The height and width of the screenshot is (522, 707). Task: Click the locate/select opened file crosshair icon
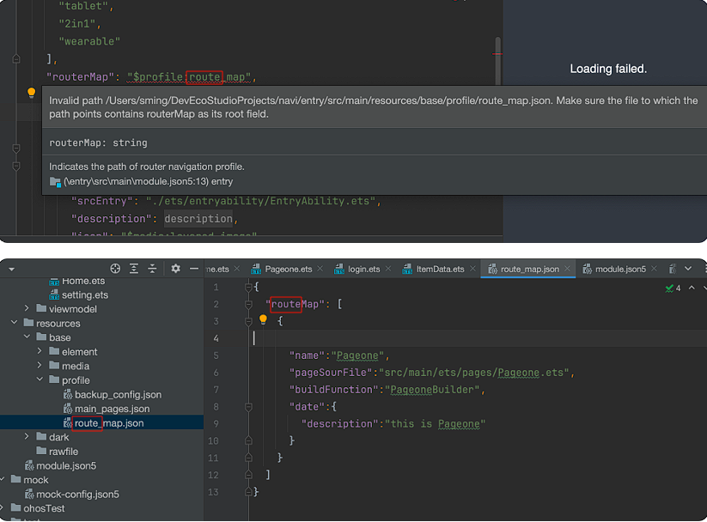(x=115, y=269)
